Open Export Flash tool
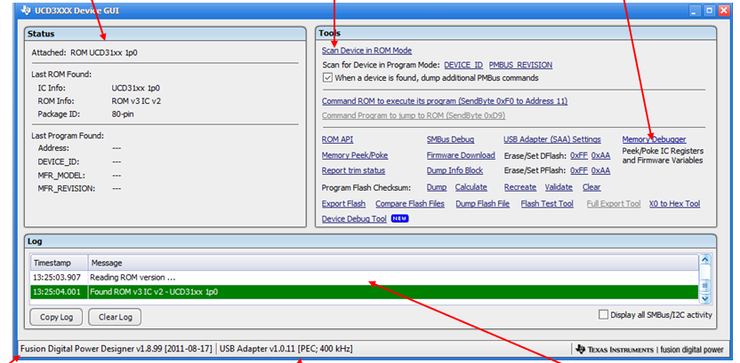 pos(343,204)
